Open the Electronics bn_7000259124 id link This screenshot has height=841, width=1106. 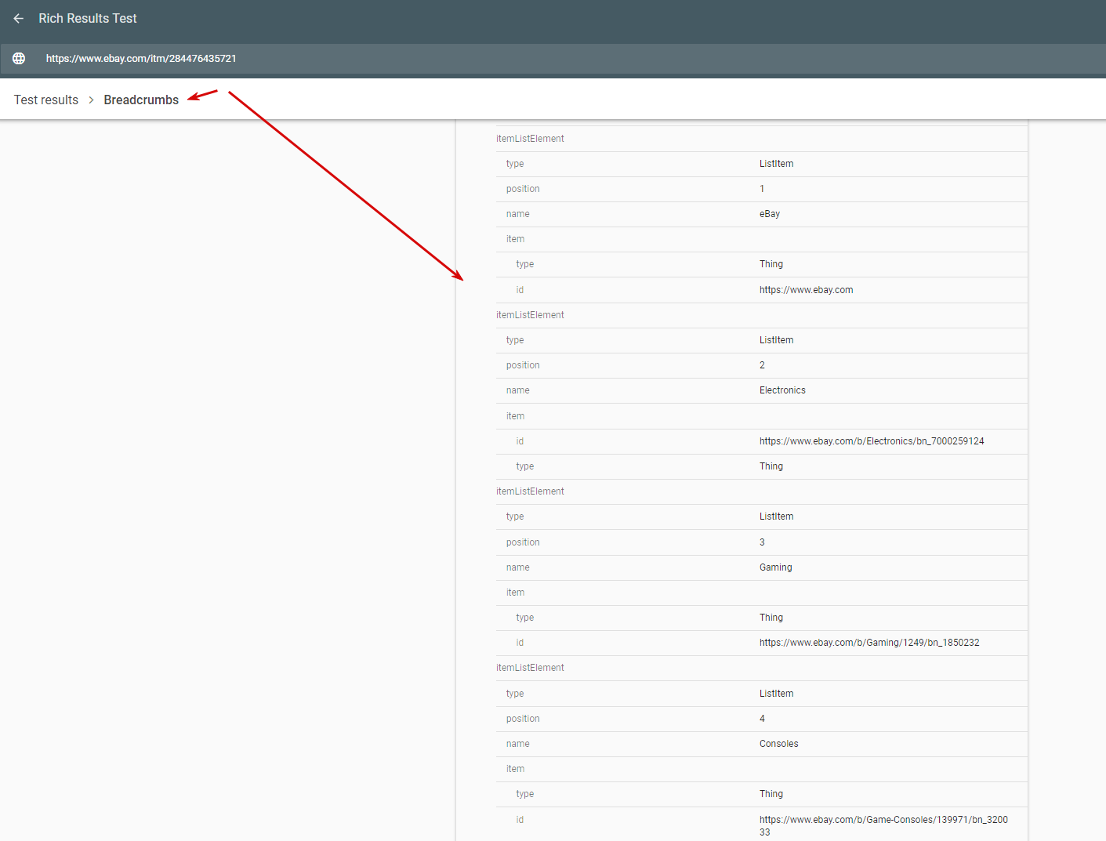pyautogui.click(x=871, y=440)
